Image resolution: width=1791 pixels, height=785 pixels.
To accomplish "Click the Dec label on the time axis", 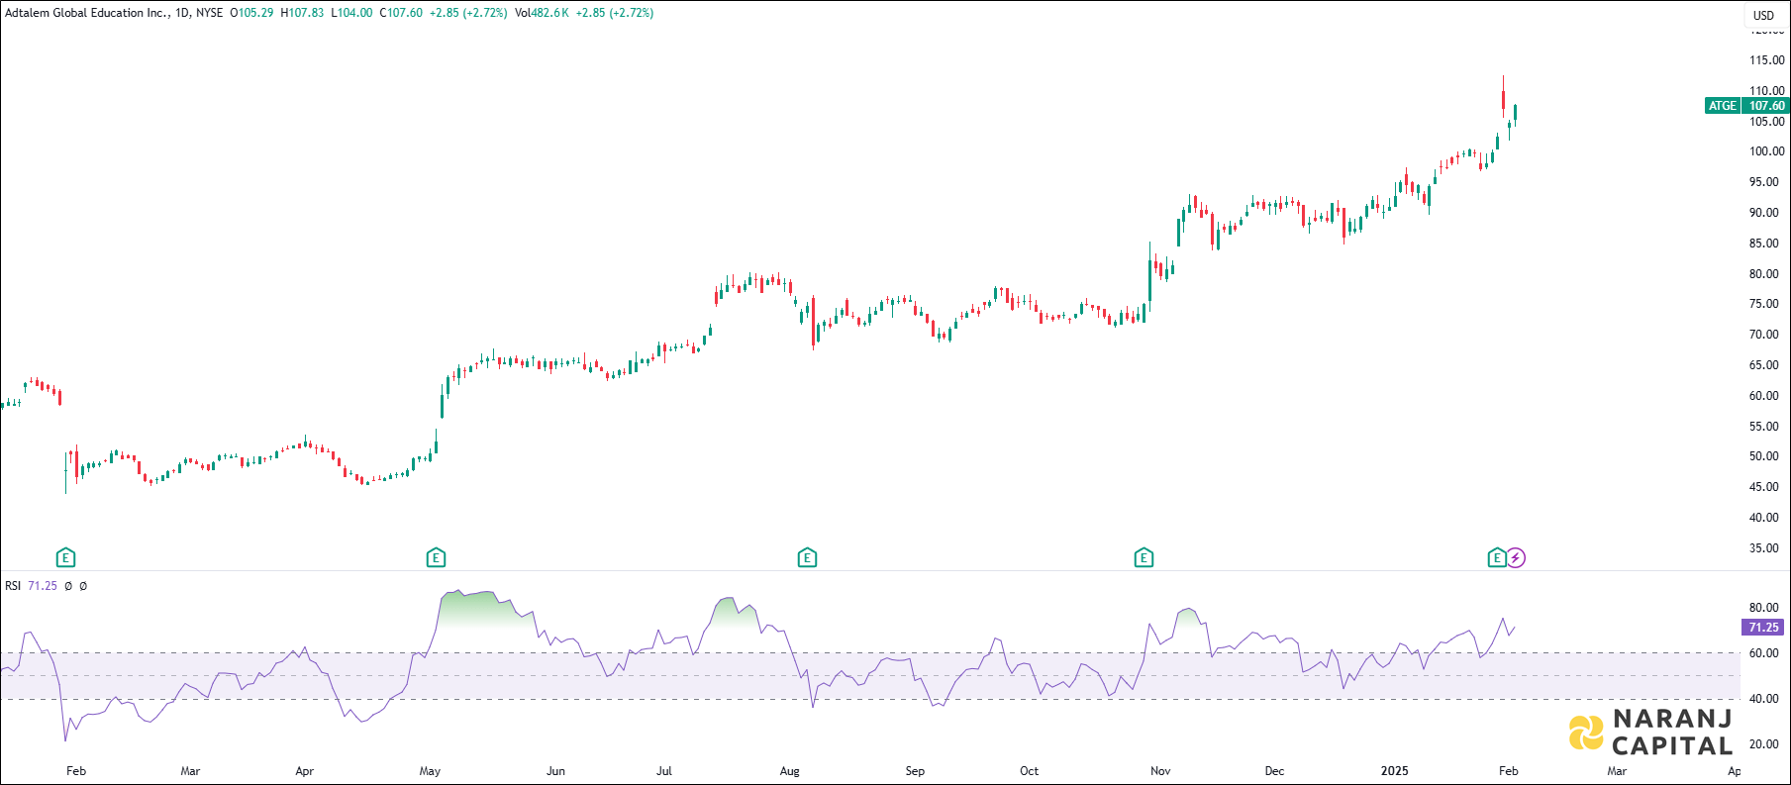I will tap(1274, 771).
